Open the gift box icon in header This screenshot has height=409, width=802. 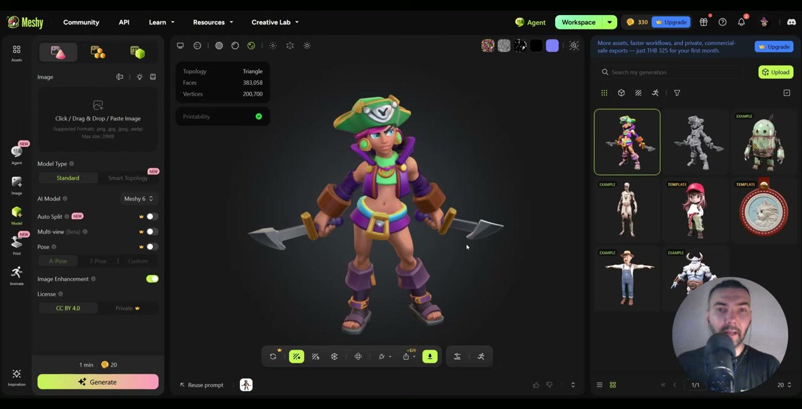[704, 22]
